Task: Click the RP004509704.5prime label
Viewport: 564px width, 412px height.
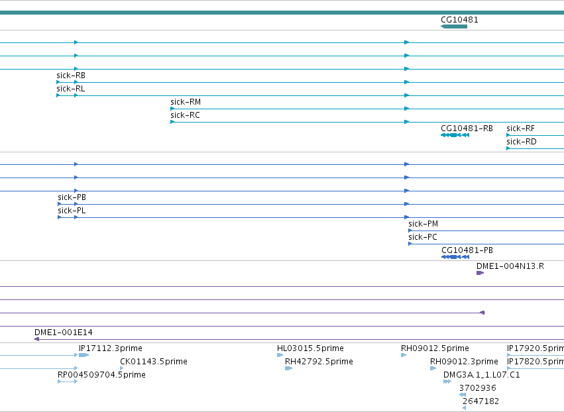Action: tap(102, 375)
